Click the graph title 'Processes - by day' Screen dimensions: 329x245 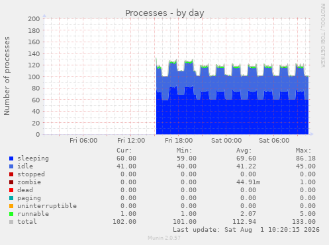165,13
